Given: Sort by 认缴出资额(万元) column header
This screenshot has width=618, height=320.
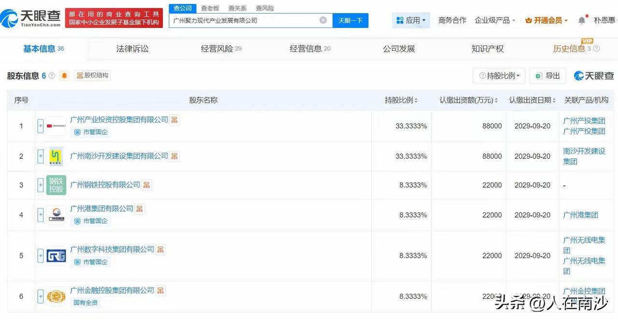Looking at the screenshot, I should 469,100.
